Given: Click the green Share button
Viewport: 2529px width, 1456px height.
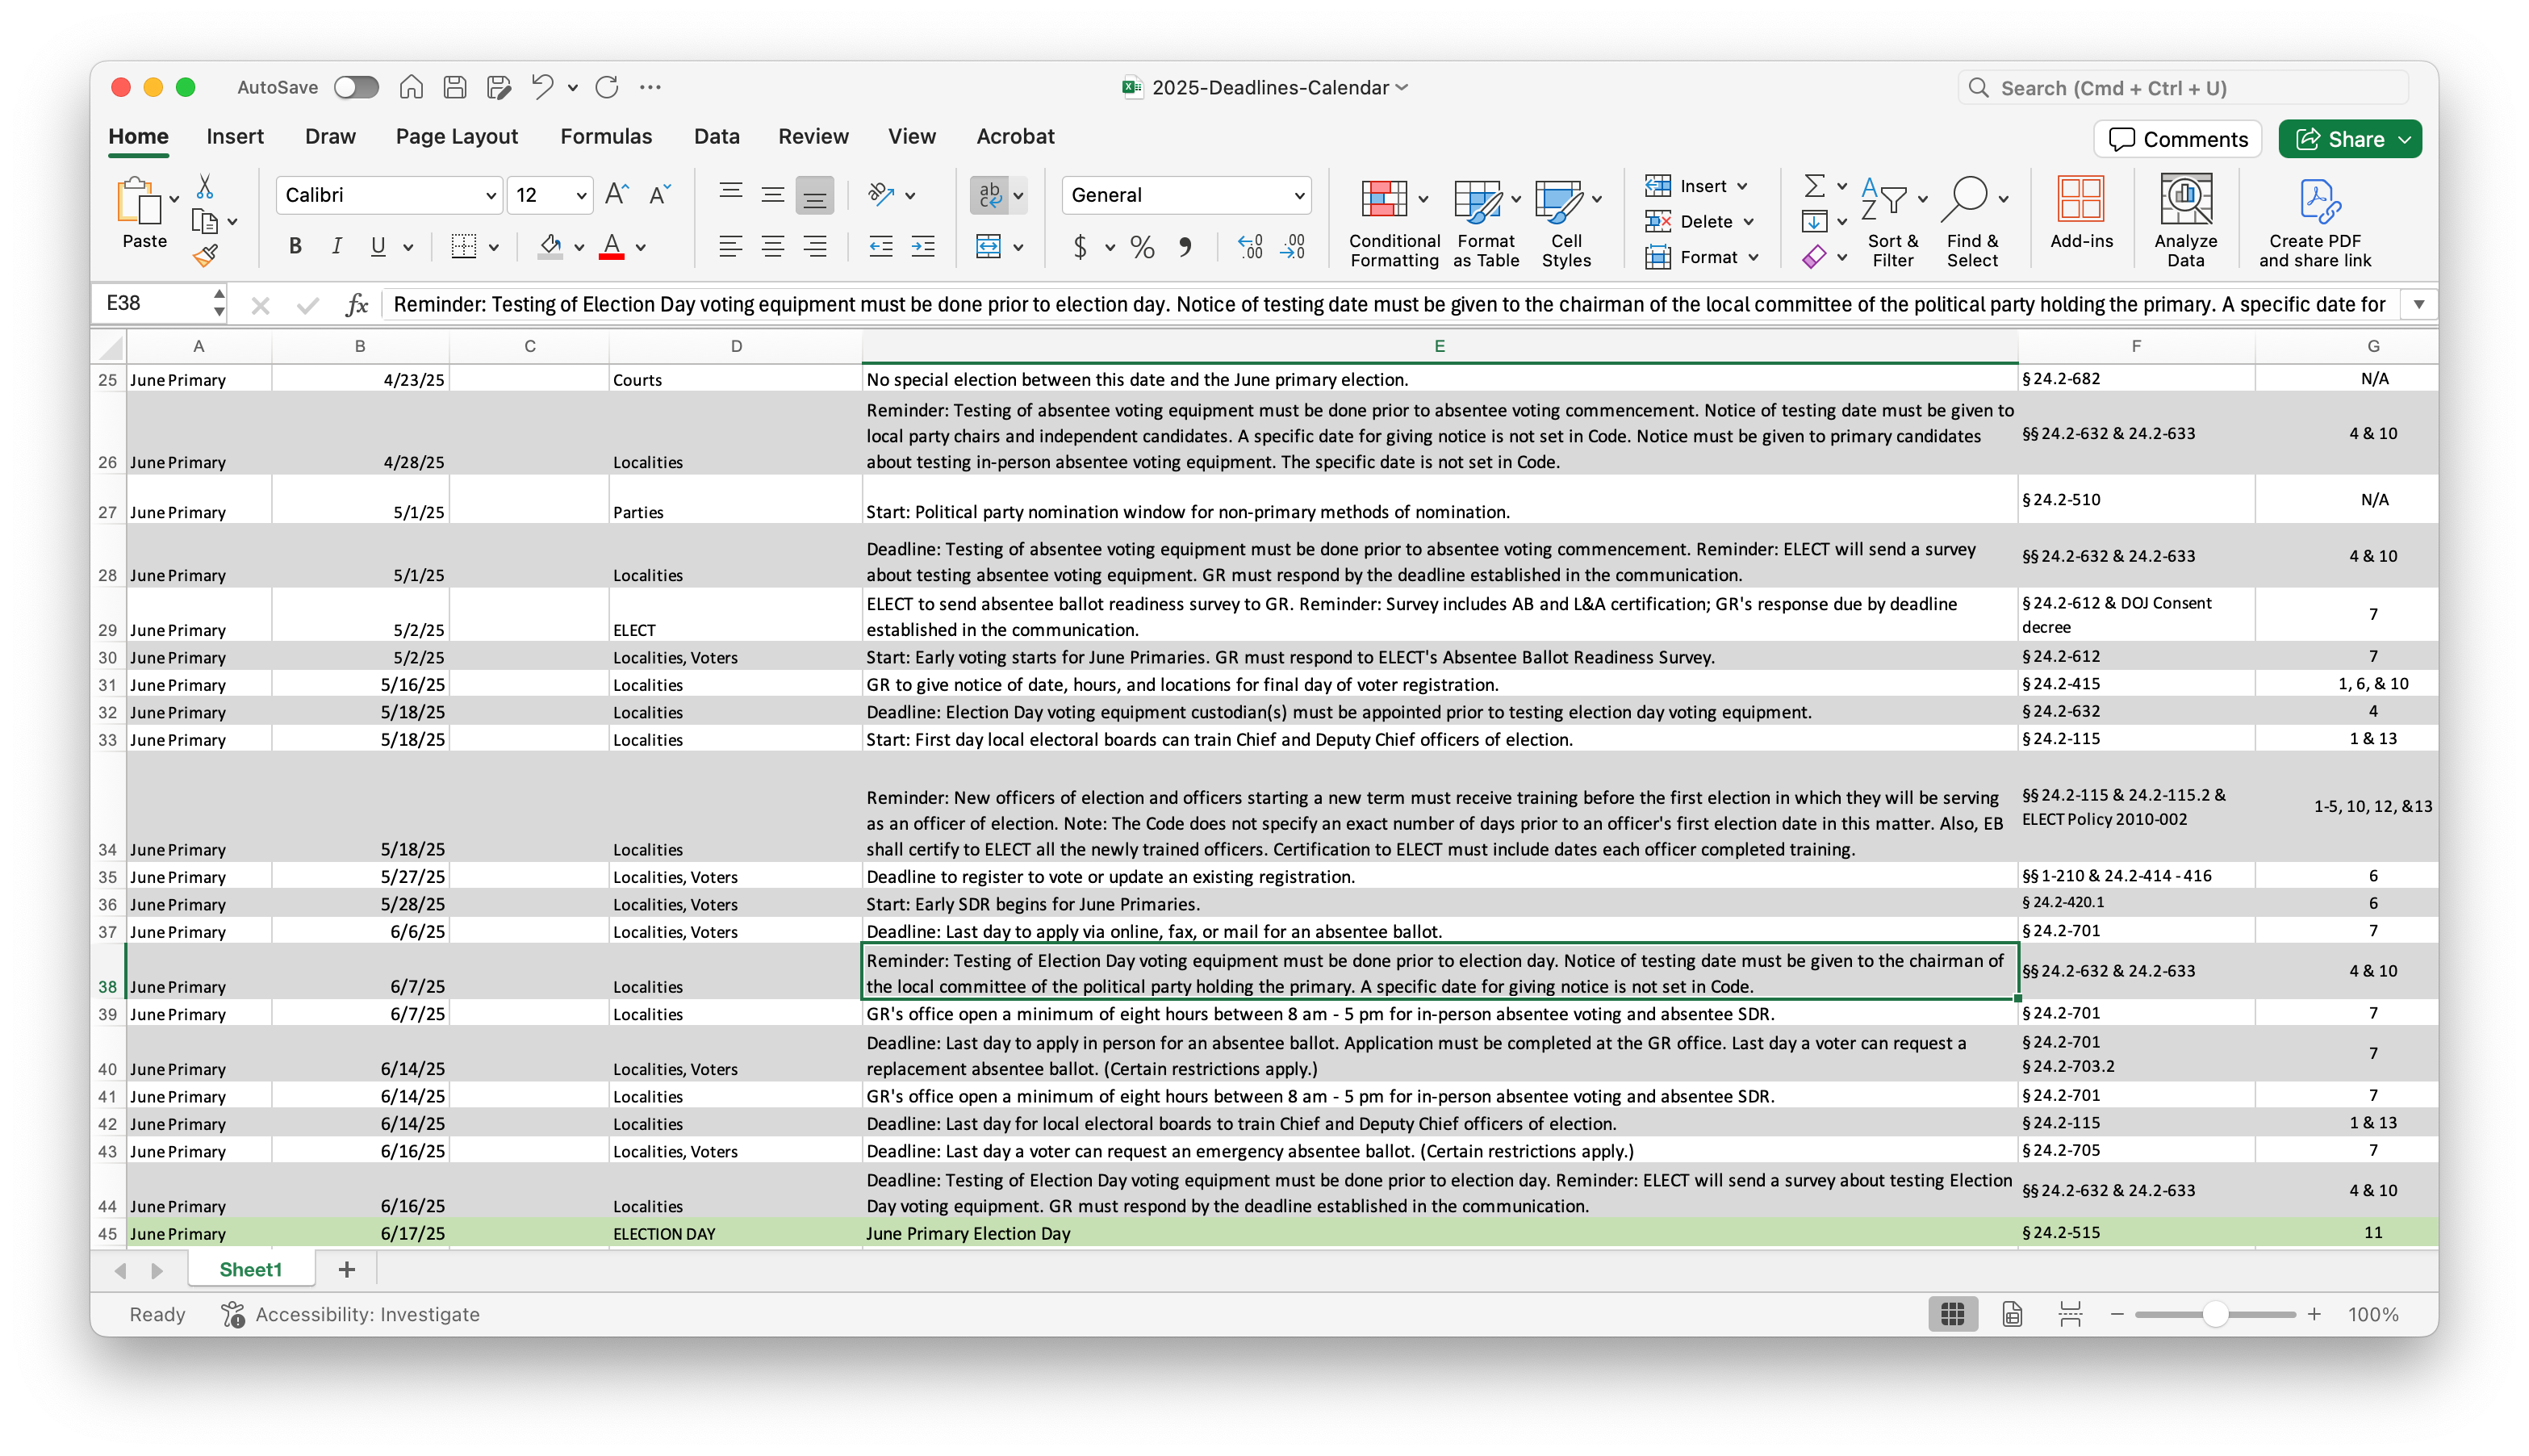Looking at the screenshot, I should tap(2349, 139).
